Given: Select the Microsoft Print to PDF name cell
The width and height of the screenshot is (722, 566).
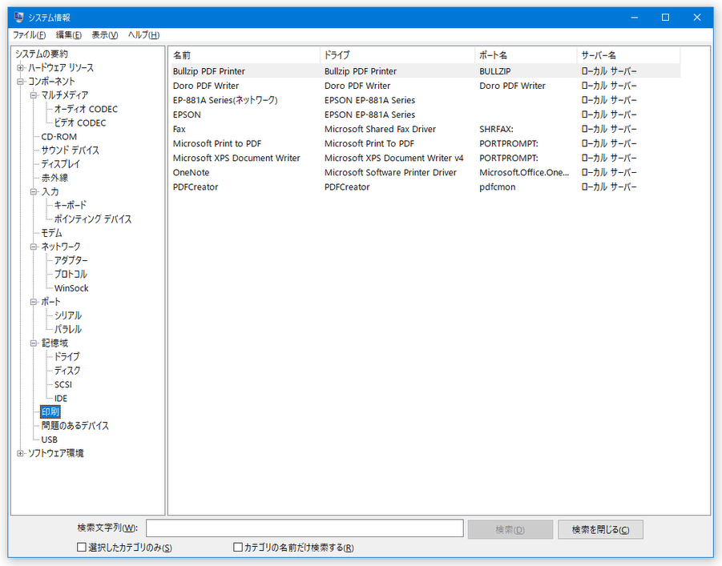Looking at the screenshot, I should click(x=217, y=143).
